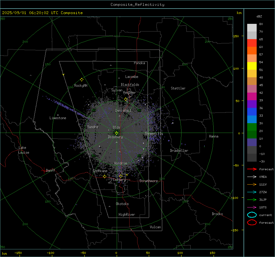Screen dimensions: 275x257
Task: Click the Stettler town label
Action: (178, 88)
